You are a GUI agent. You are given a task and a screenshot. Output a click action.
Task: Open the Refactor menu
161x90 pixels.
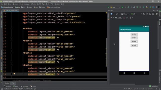33,4
